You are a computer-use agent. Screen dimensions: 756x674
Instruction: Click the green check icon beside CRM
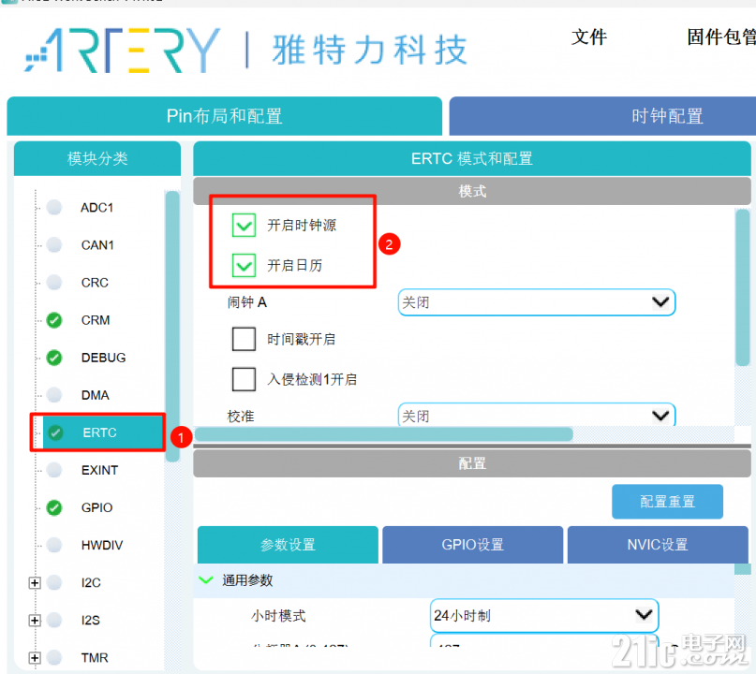pyautogui.click(x=54, y=320)
